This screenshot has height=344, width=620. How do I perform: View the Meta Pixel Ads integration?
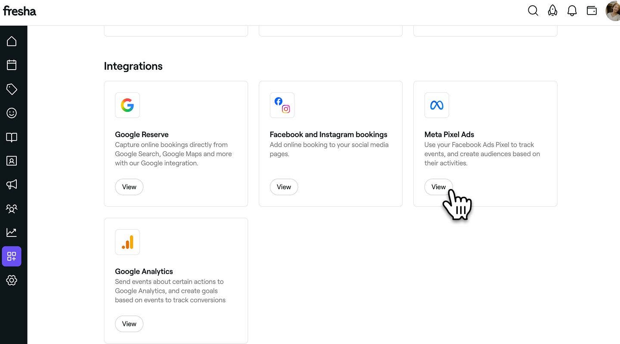tap(438, 187)
